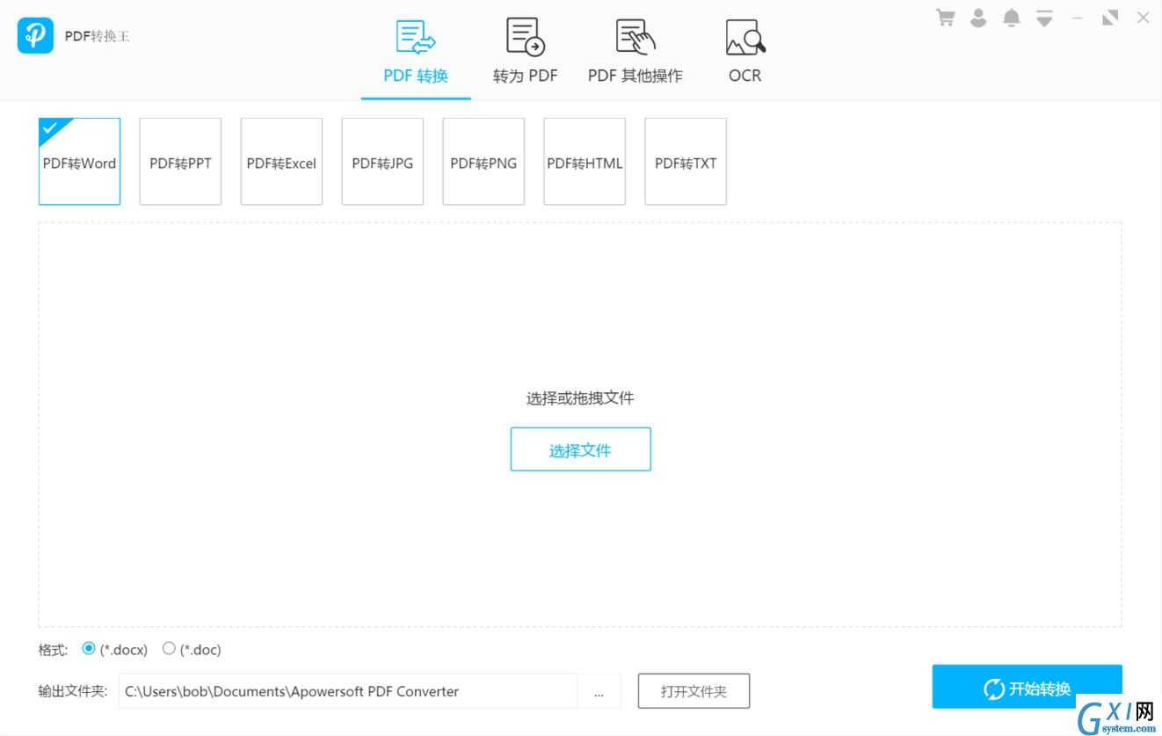Select the PDF转HTML conversion tile
Viewport: 1162px width, 736px height.
pyautogui.click(x=585, y=162)
